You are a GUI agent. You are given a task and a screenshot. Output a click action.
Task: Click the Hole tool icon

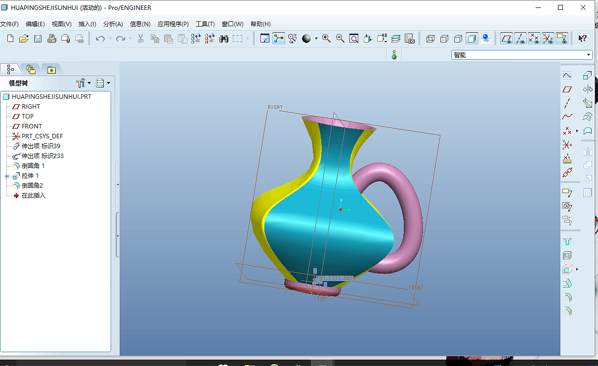click(x=567, y=242)
